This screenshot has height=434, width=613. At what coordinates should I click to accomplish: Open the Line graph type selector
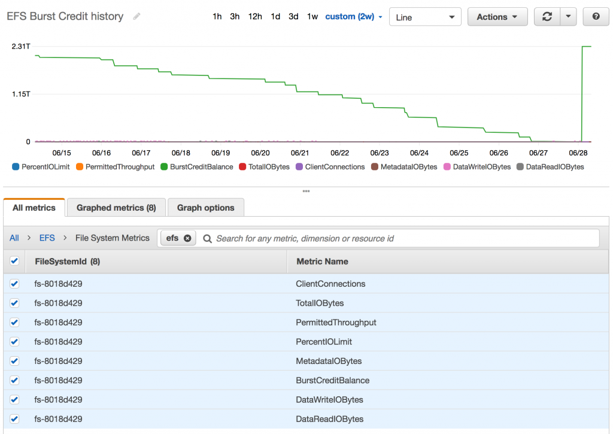pos(425,17)
